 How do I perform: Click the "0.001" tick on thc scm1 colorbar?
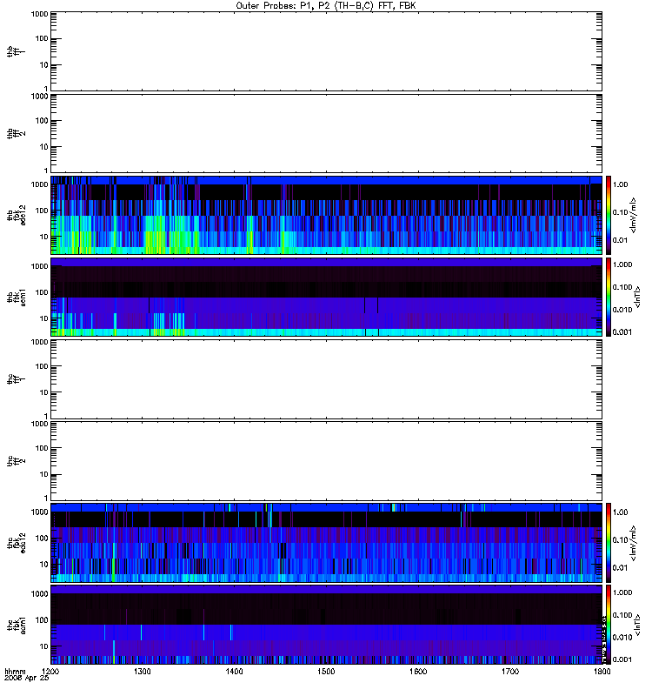(622, 659)
